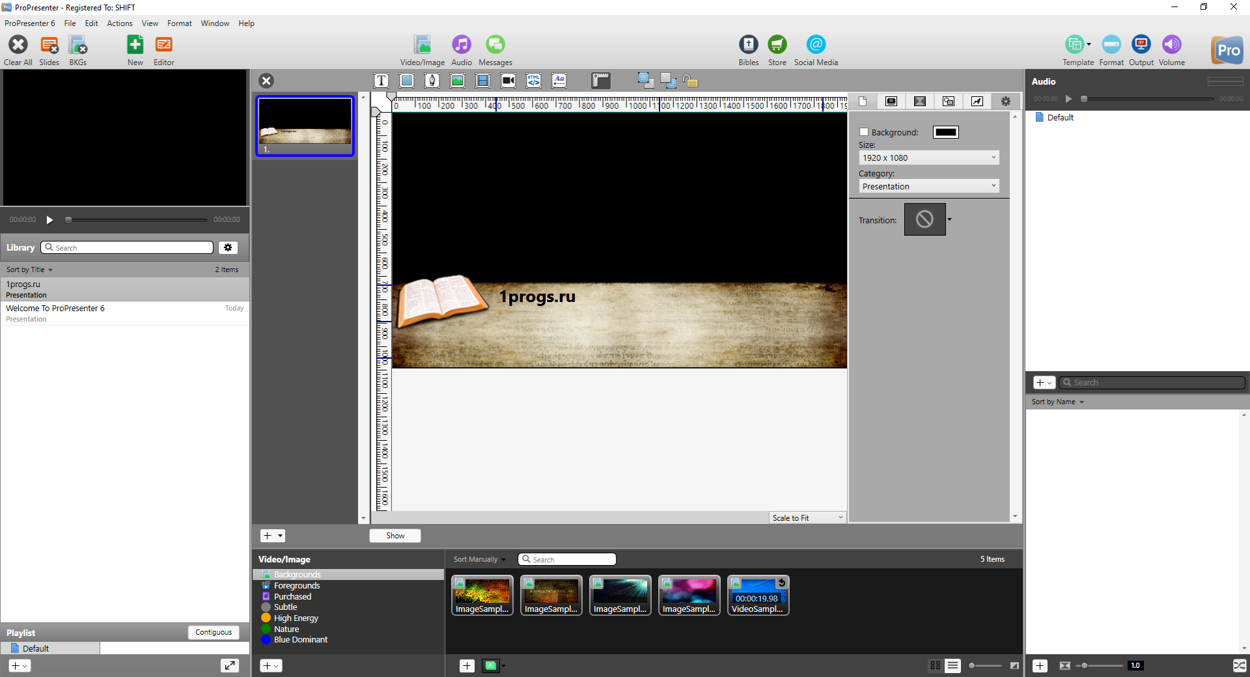
Task: Click the Format toolbar icon
Action: (1111, 45)
